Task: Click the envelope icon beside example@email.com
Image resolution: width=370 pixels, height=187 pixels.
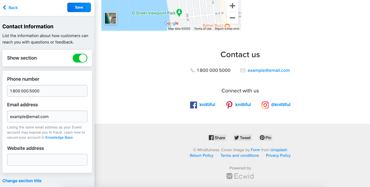Action: coord(243,71)
